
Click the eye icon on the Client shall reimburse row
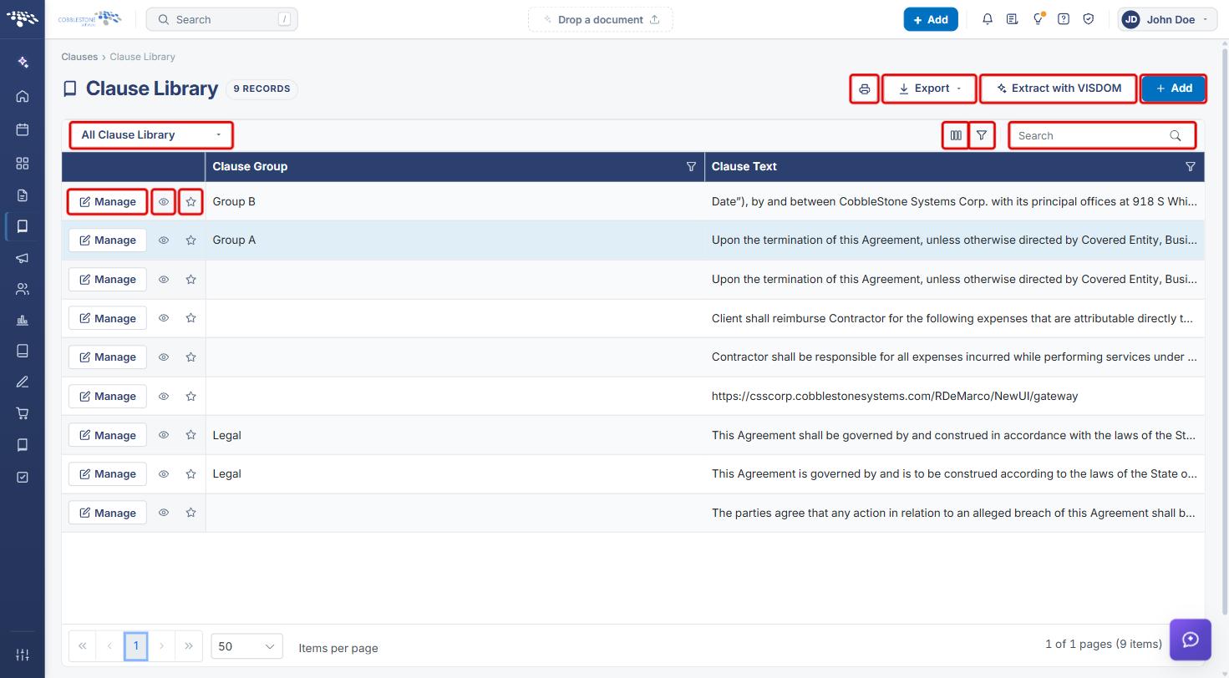(164, 318)
